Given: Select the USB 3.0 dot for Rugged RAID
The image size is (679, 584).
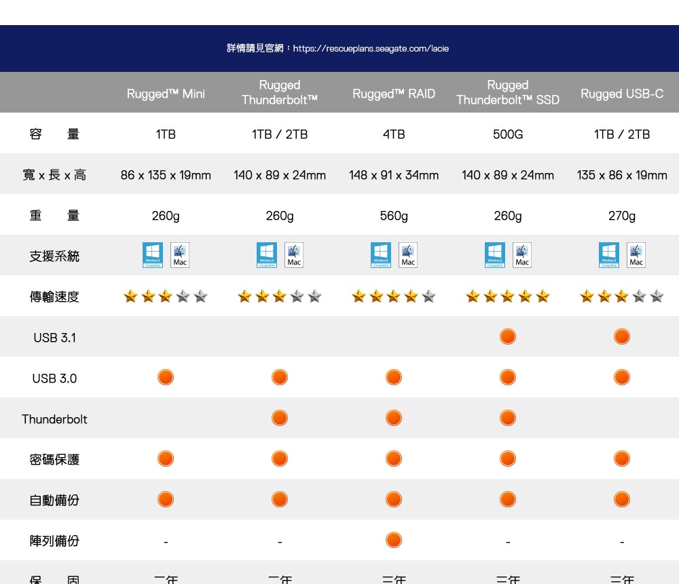Looking at the screenshot, I should tap(394, 377).
